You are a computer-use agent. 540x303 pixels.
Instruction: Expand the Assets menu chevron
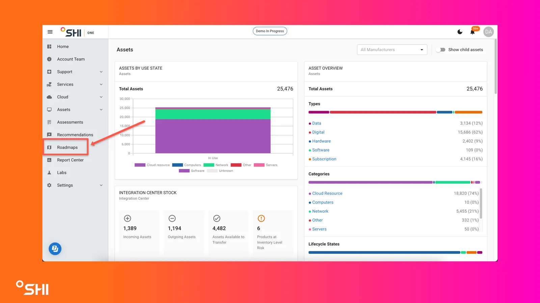[101, 110]
